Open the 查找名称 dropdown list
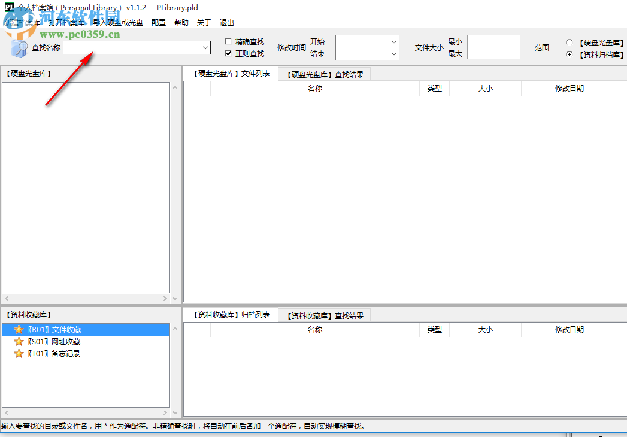 coord(205,47)
